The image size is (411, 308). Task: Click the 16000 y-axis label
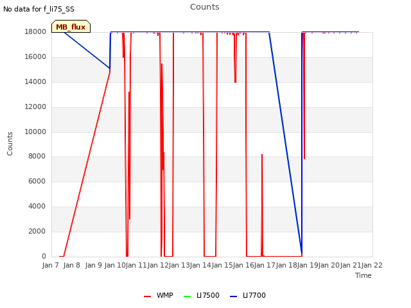pos(35,57)
